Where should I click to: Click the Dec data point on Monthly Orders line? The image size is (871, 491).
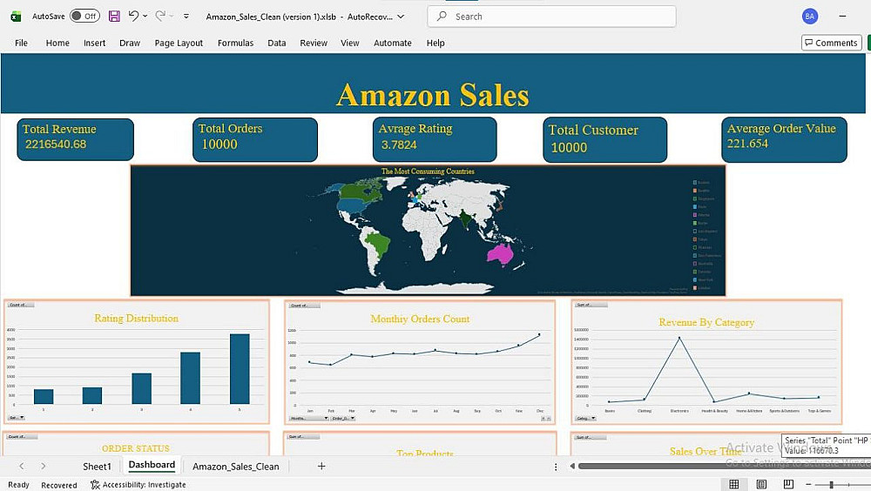pos(539,335)
